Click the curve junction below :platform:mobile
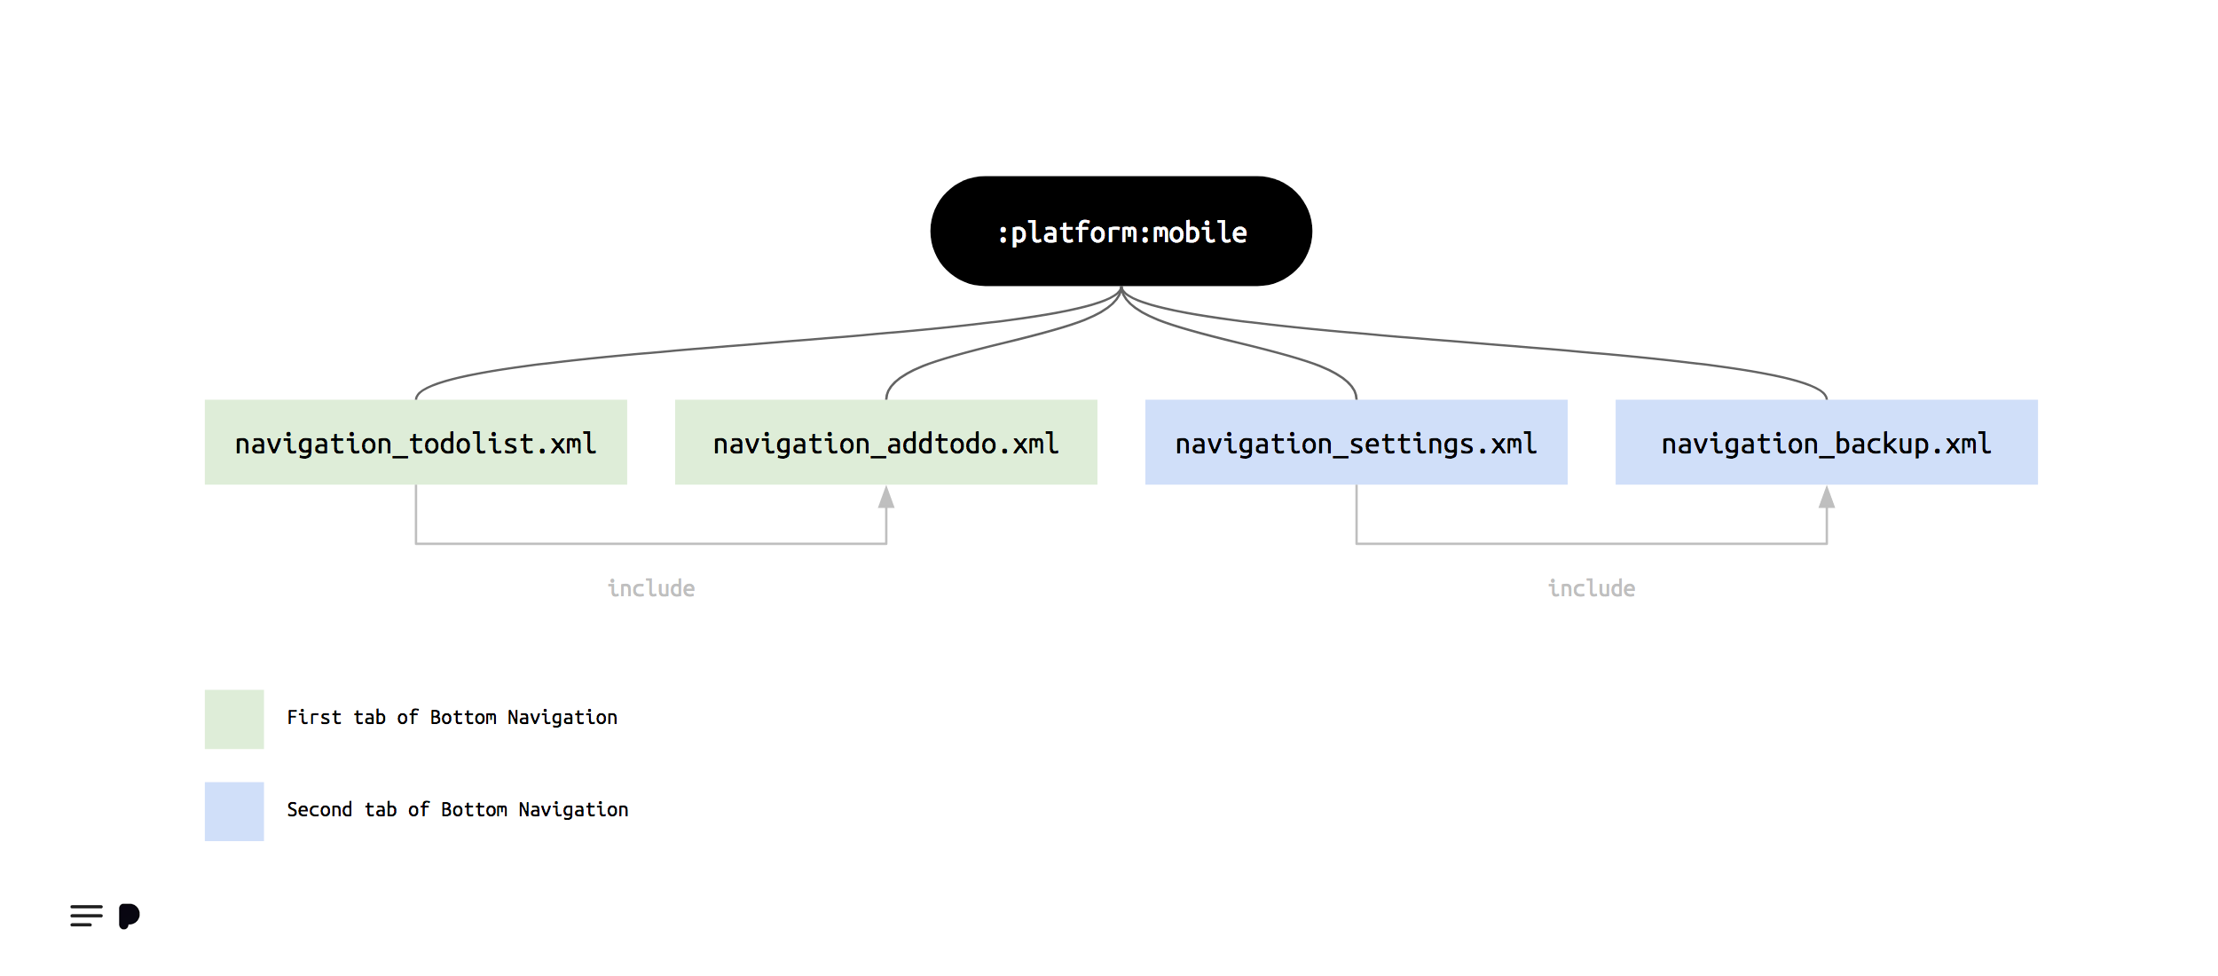The image size is (2218, 976). click(x=1121, y=291)
